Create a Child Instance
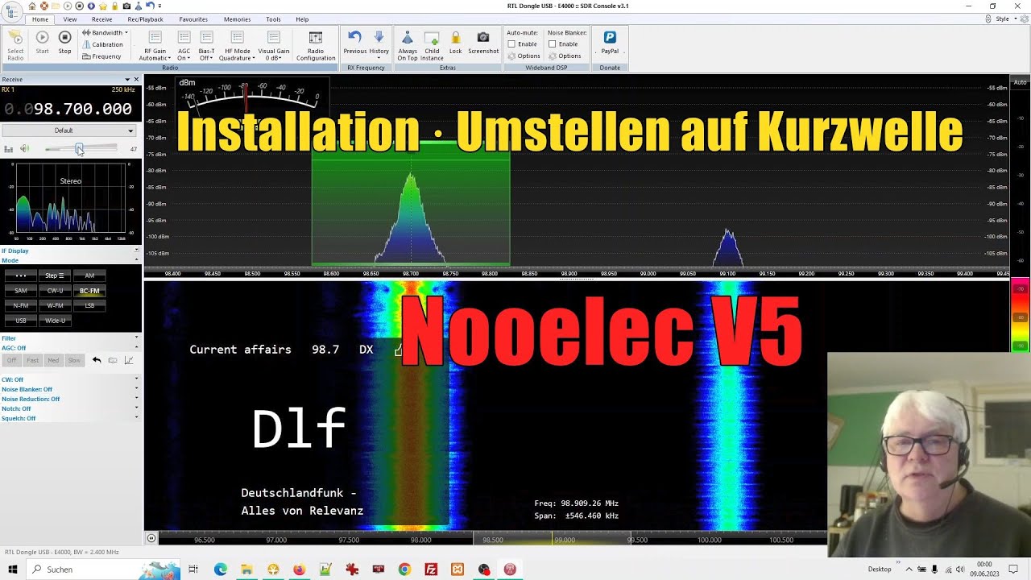Image resolution: width=1031 pixels, height=580 pixels. [x=432, y=46]
